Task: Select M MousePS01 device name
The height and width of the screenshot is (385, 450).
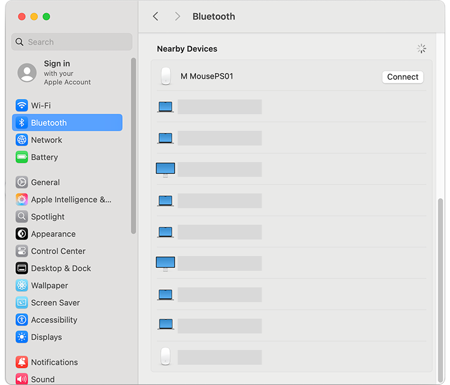Action: coord(207,76)
